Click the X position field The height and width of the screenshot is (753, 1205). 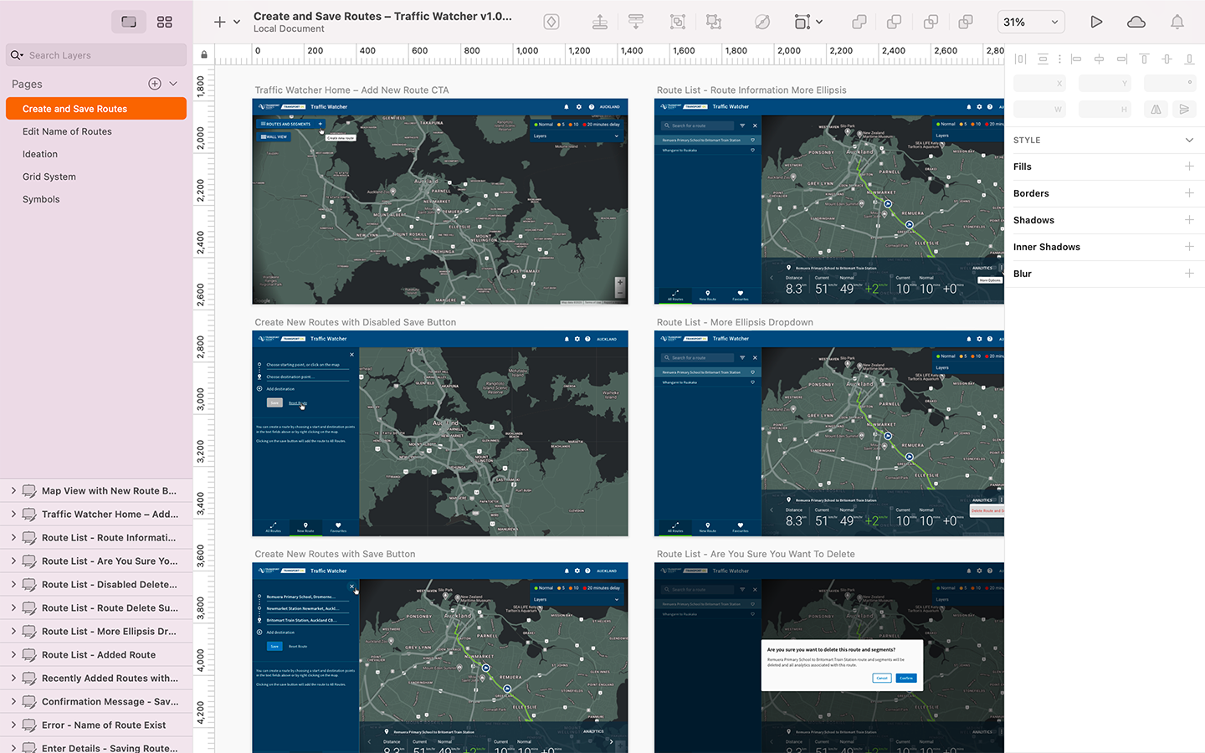[1039, 84]
